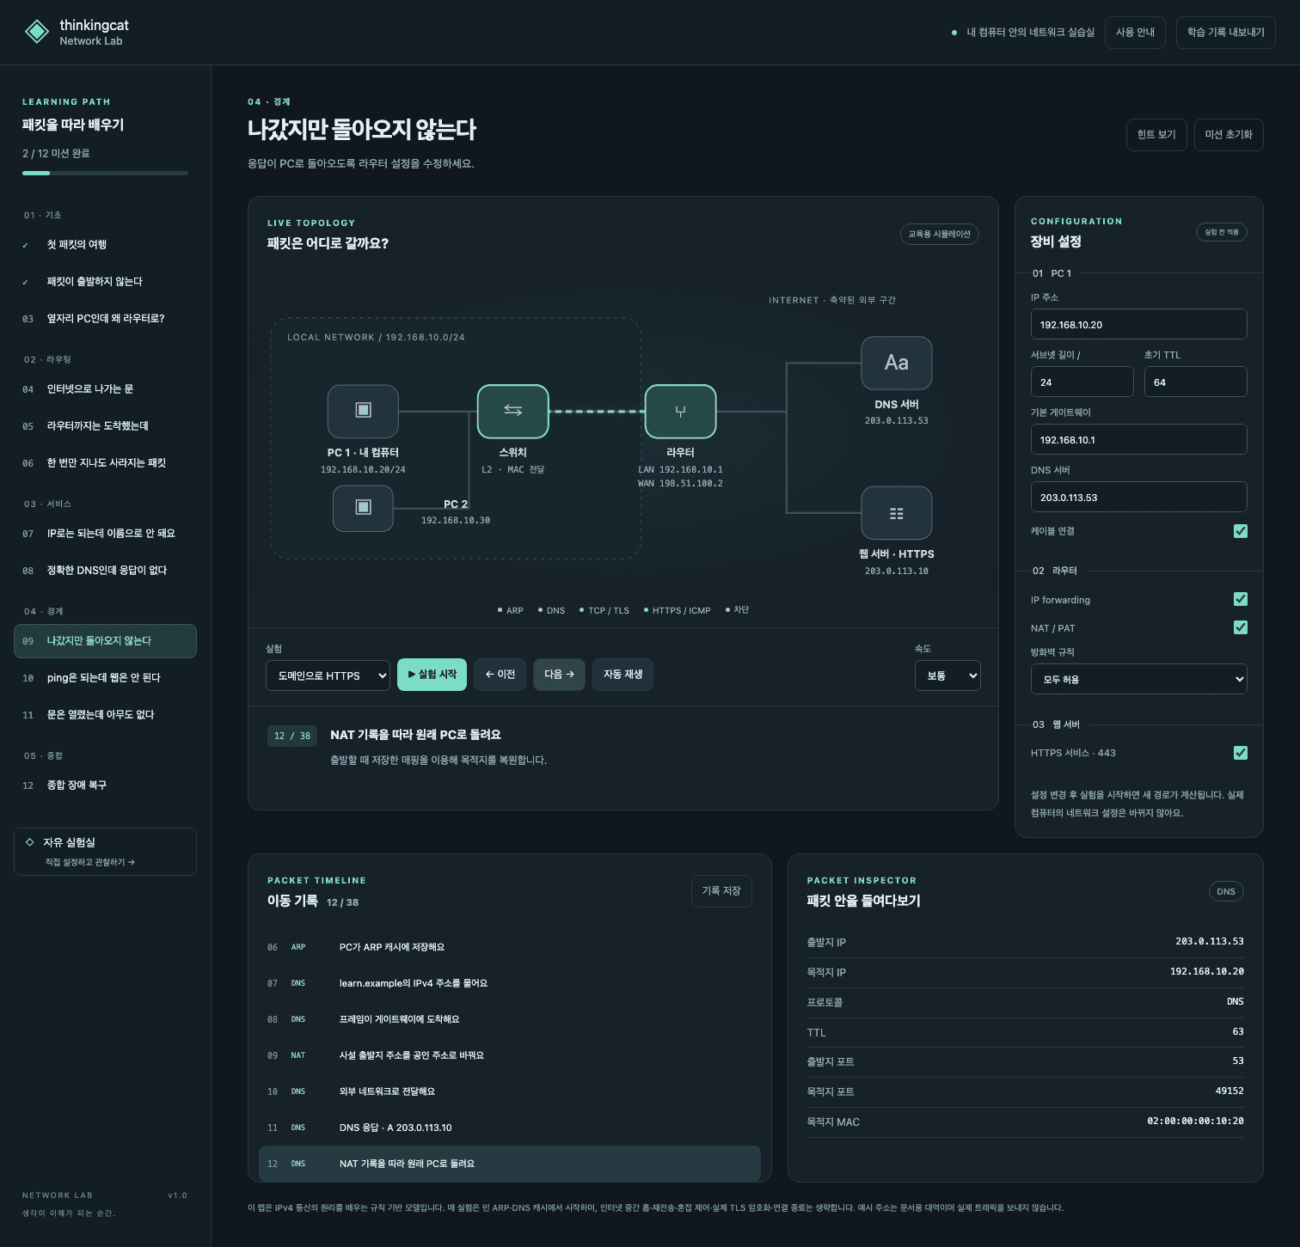Advance with the 다음 button
The height and width of the screenshot is (1247, 1300).
(559, 675)
